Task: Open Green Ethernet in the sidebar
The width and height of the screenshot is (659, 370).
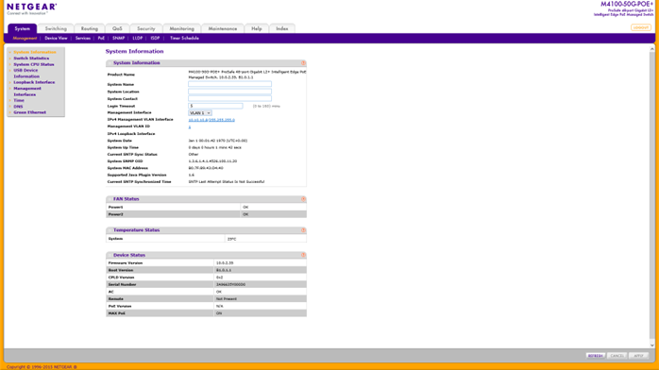Action: [30, 112]
